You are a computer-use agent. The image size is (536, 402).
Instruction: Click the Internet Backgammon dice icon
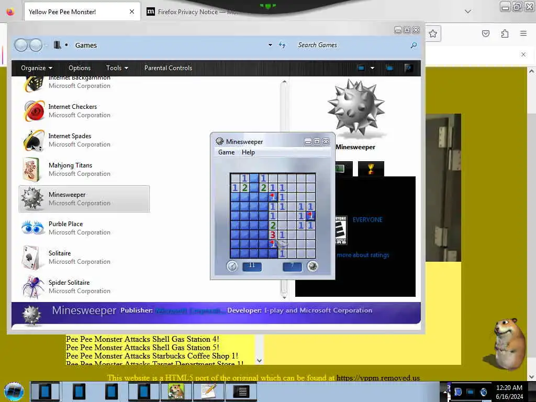34,84
